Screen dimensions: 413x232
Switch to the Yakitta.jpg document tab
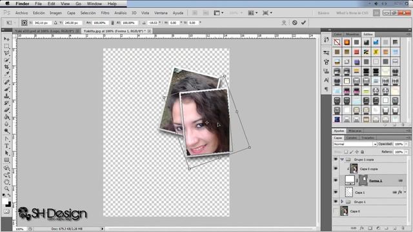coord(114,31)
